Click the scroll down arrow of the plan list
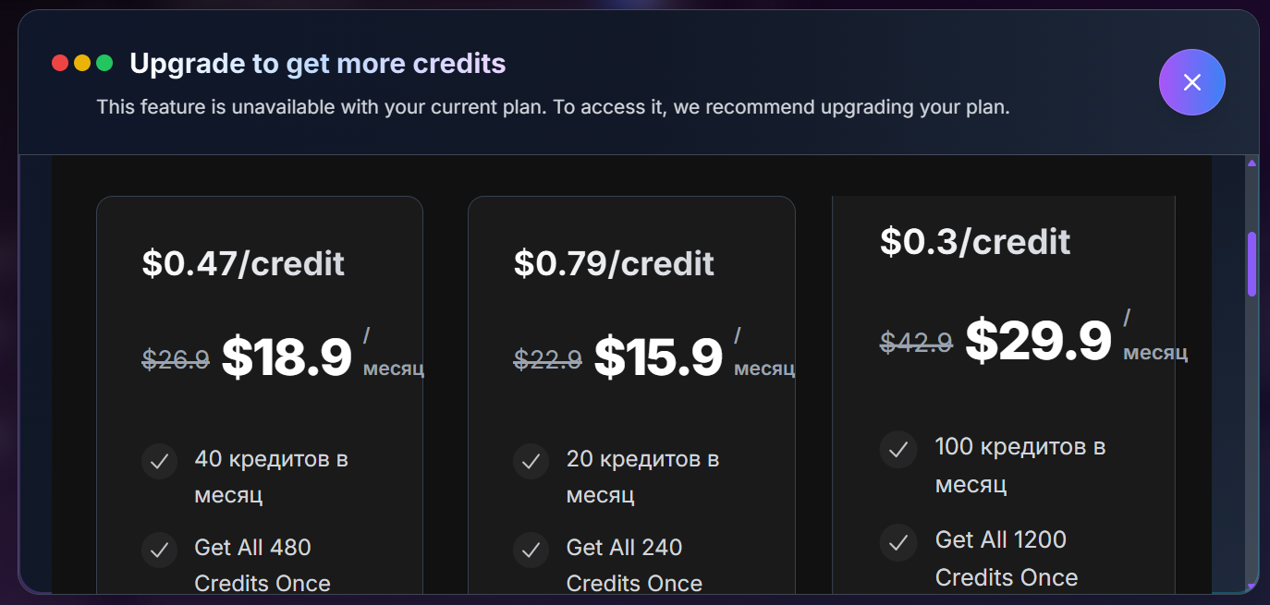Viewport: 1270px width, 605px height. 1252,587
